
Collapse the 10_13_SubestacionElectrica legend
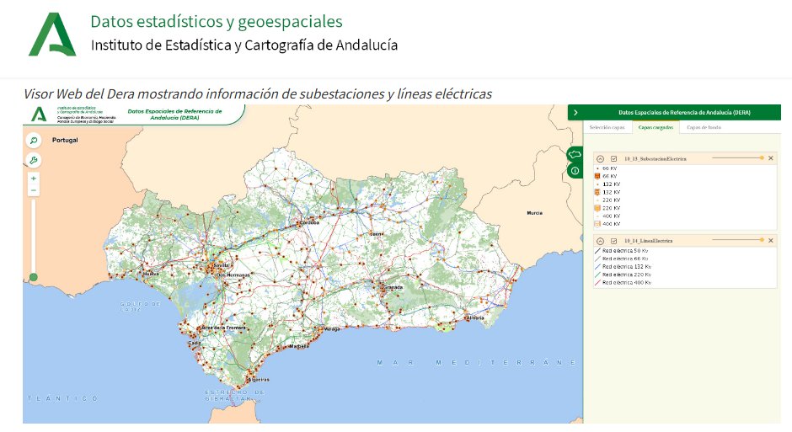pos(600,158)
